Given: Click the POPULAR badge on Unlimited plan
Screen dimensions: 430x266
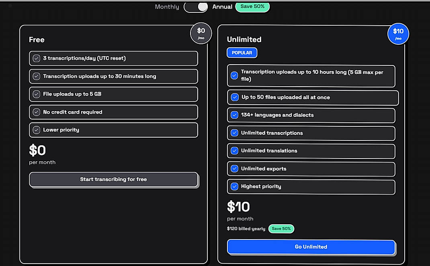Looking at the screenshot, I should pos(242,53).
